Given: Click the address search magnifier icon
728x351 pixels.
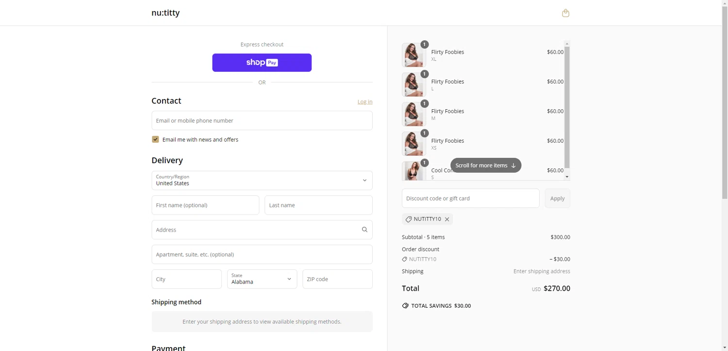Looking at the screenshot, I should point(364,230).
